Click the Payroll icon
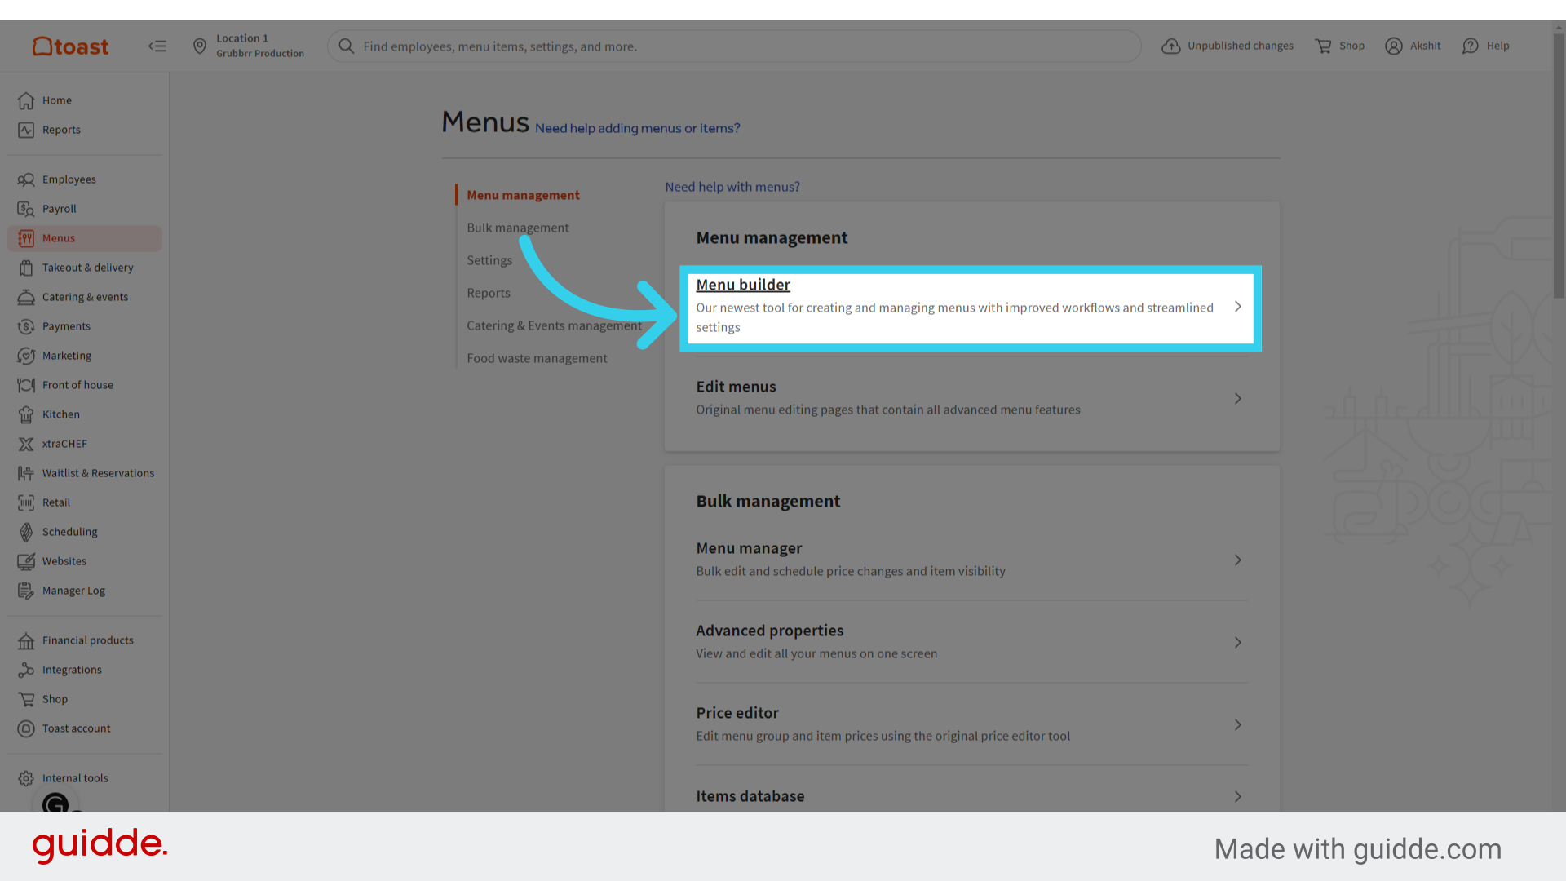This screenshot has width=1566, height=881. click(26, 209)
